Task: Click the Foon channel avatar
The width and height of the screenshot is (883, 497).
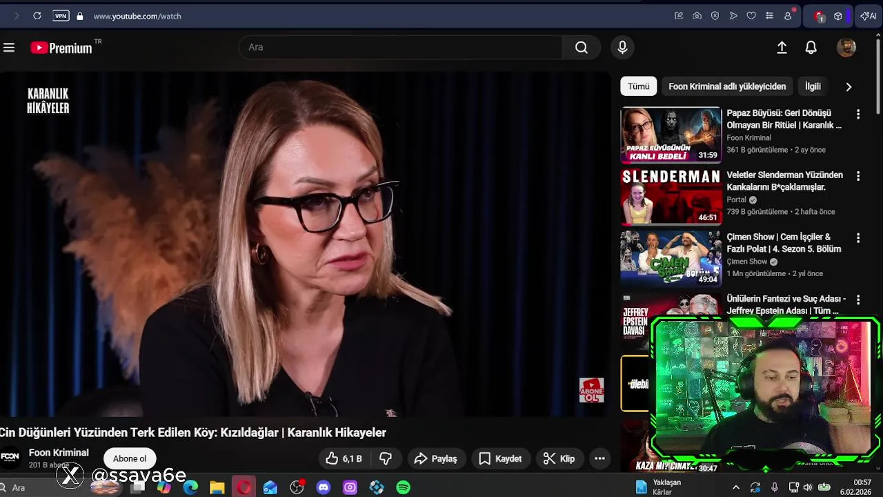Action: point(10,458)
